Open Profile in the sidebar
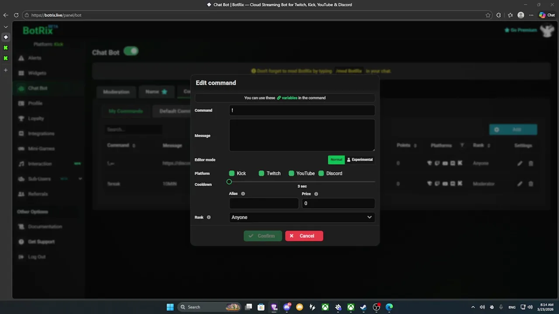The image size is (559, 314). click(x=35, y=103)
